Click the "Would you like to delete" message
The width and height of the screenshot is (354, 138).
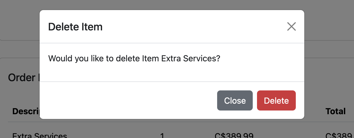tap(134, 58)
